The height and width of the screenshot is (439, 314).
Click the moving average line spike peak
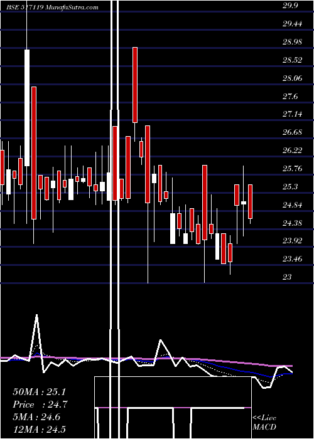36,315
